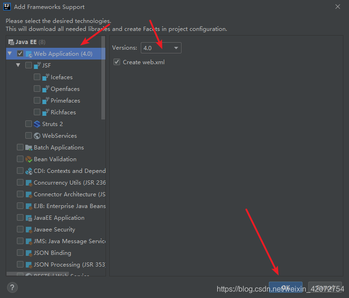Check the Concurrency Utils checkbox

[20, 182]
